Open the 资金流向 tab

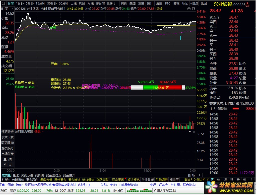coord(32,180)
